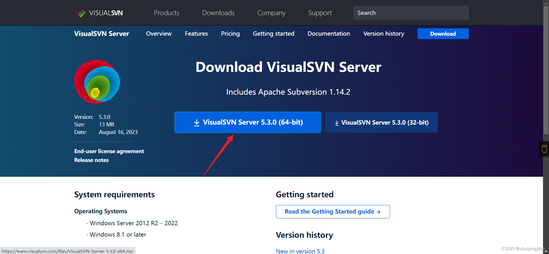Open the Products menu
Viewport: 549px width, 254px height.
click(x=166, y=13)
